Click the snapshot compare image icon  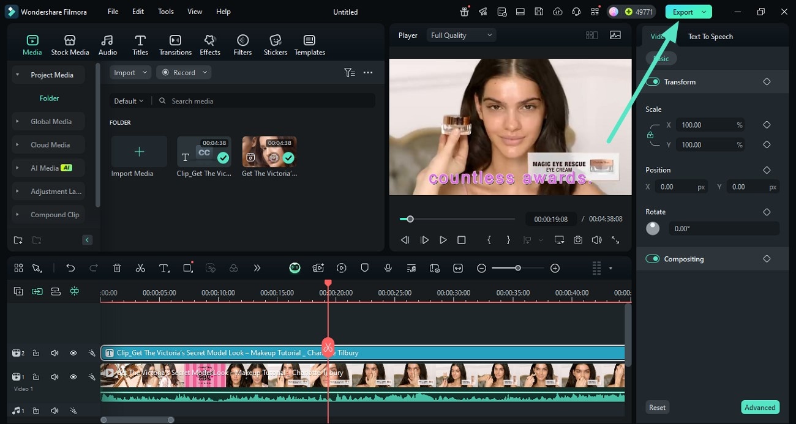(615, 35)
